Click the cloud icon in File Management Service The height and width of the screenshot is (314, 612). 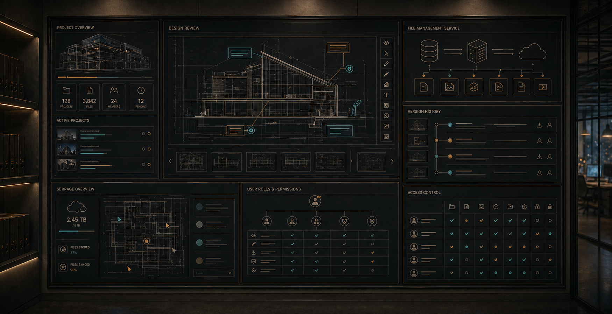pos(532,52)
